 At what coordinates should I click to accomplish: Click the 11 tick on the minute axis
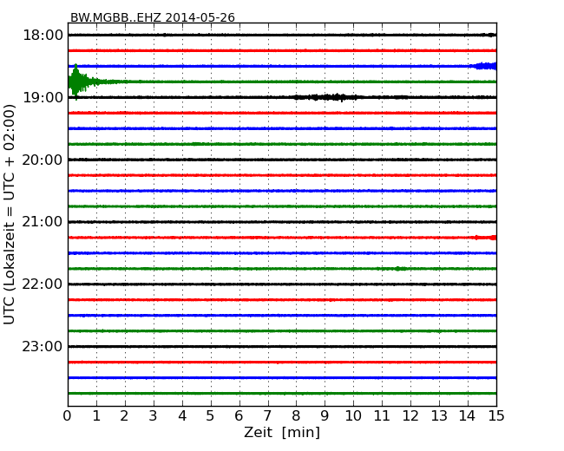click(382, 415)
